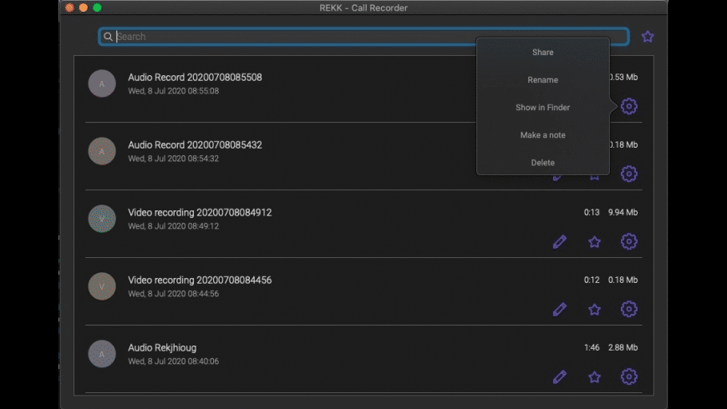Click avatar of Audio Rekjhioug
Image resolution: width=727 pixels, height=409 pixels.
coord(102,354)
